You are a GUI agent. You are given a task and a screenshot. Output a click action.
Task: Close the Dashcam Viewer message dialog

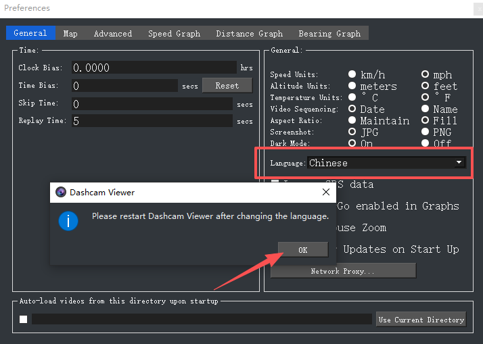point(326,193)
